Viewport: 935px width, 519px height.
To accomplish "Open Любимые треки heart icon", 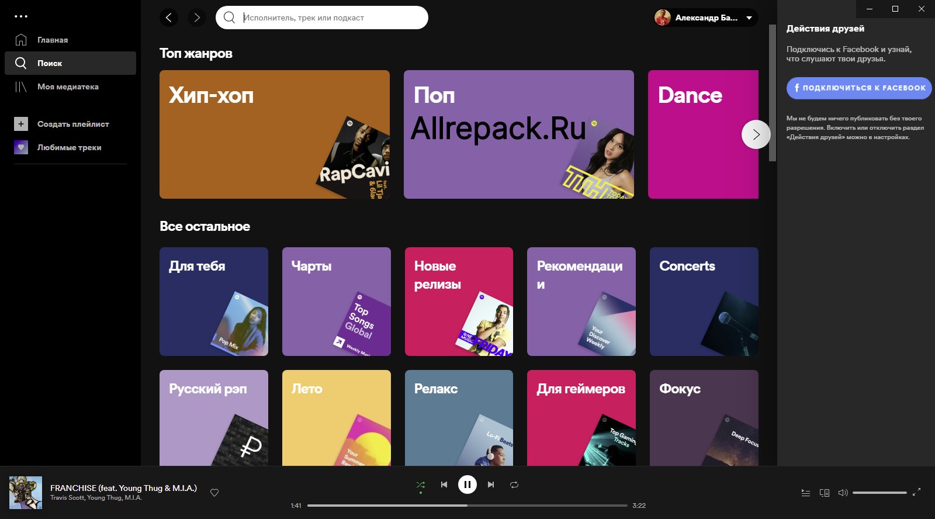I will coord(21,147).
